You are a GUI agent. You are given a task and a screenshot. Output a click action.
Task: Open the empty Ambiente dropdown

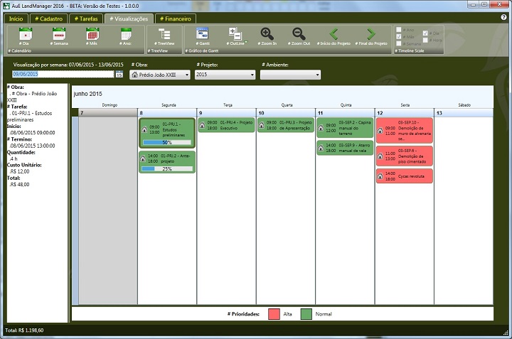290,75
